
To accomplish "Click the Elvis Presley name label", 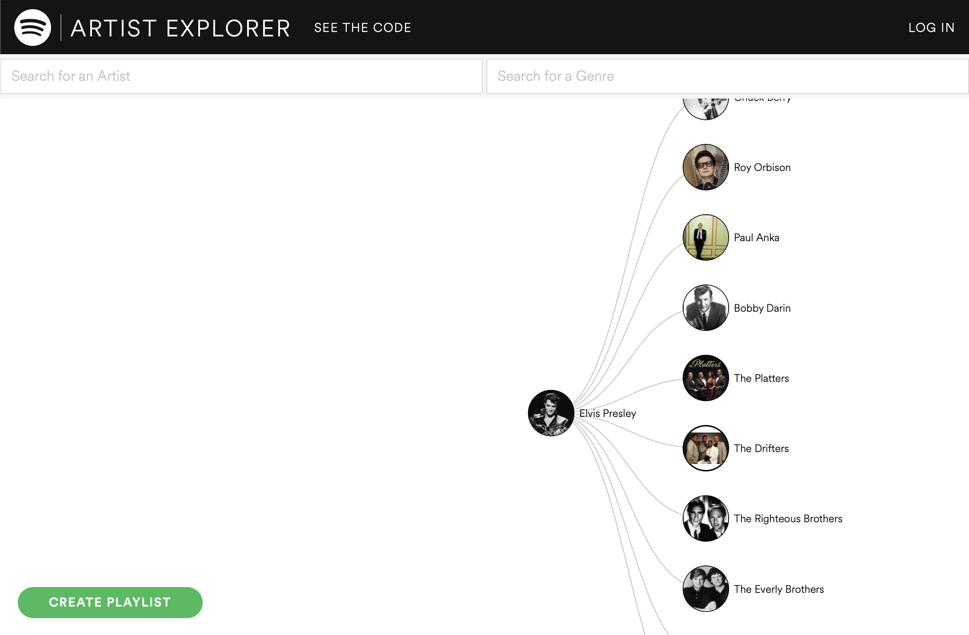I will pyautogui.click(x=608, y=413).
